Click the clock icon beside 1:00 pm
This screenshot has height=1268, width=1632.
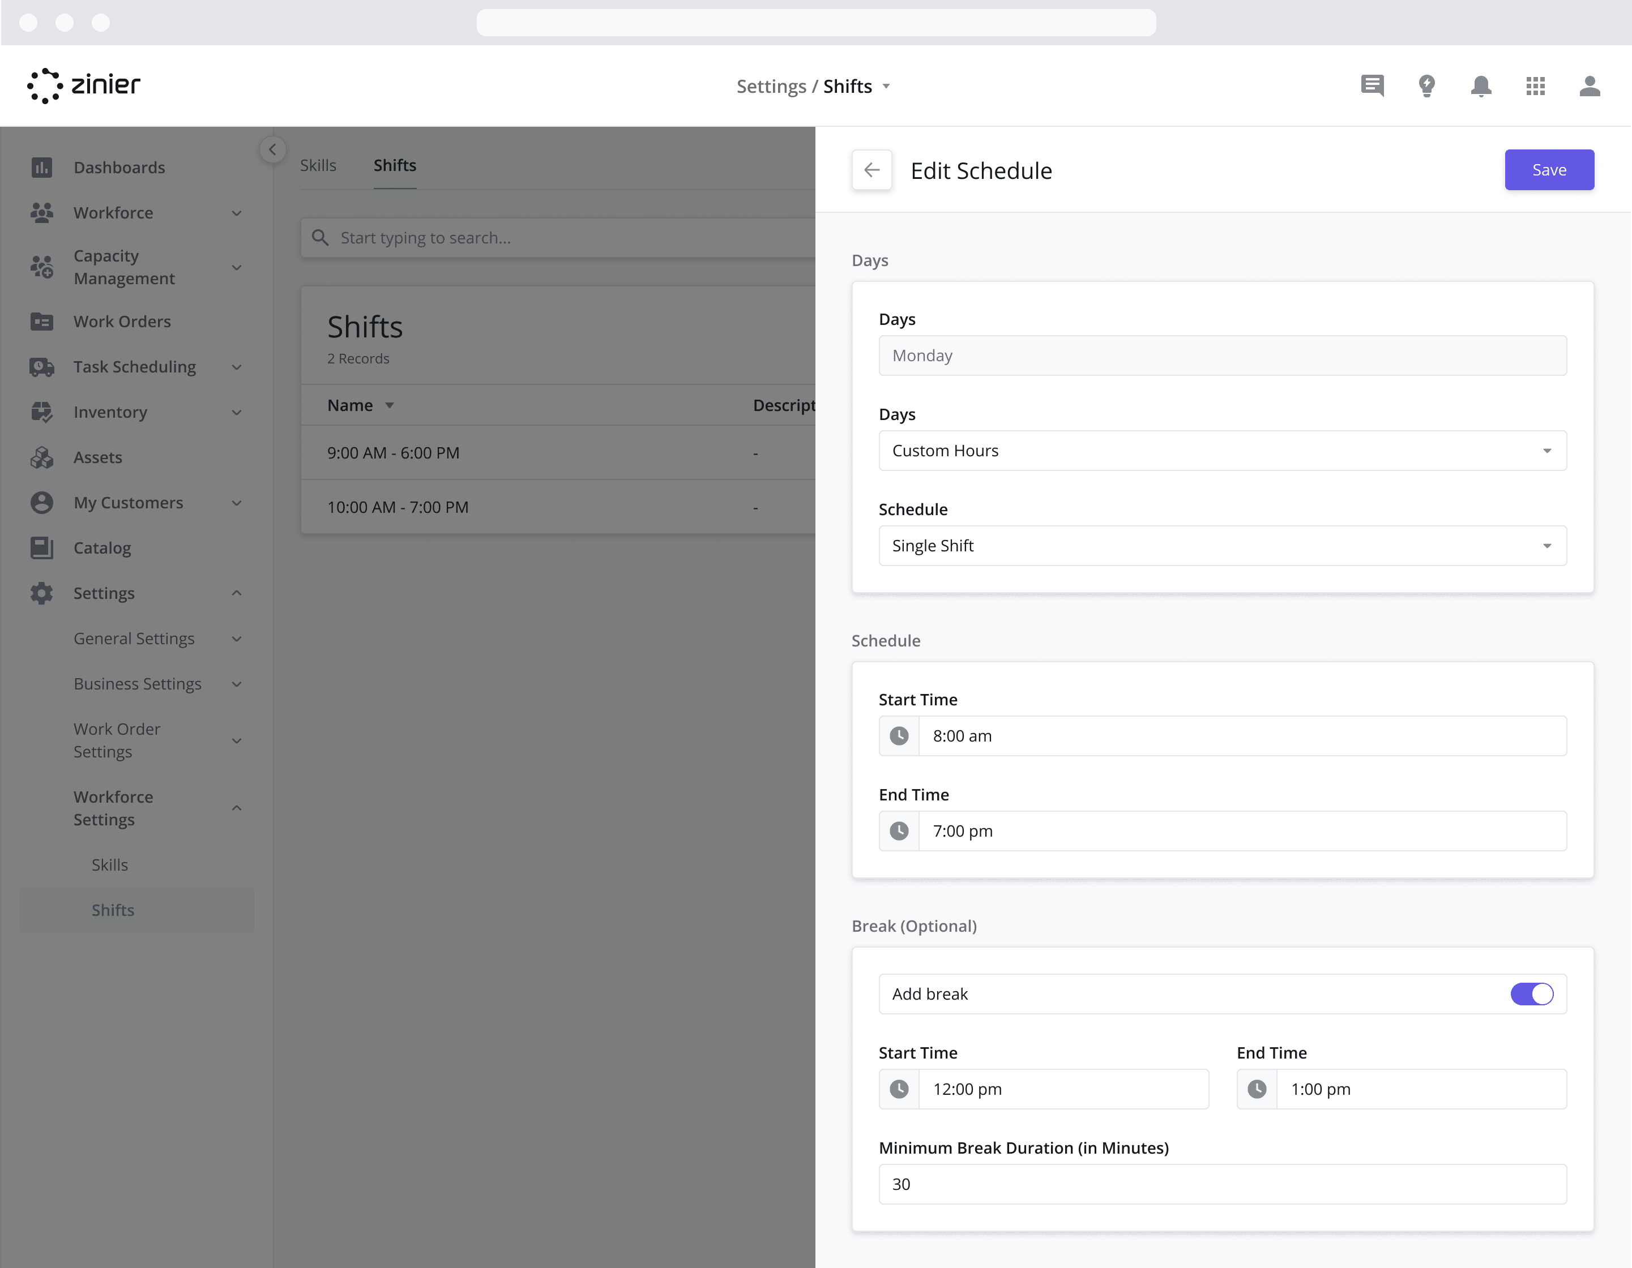tap(1257, 1089)
